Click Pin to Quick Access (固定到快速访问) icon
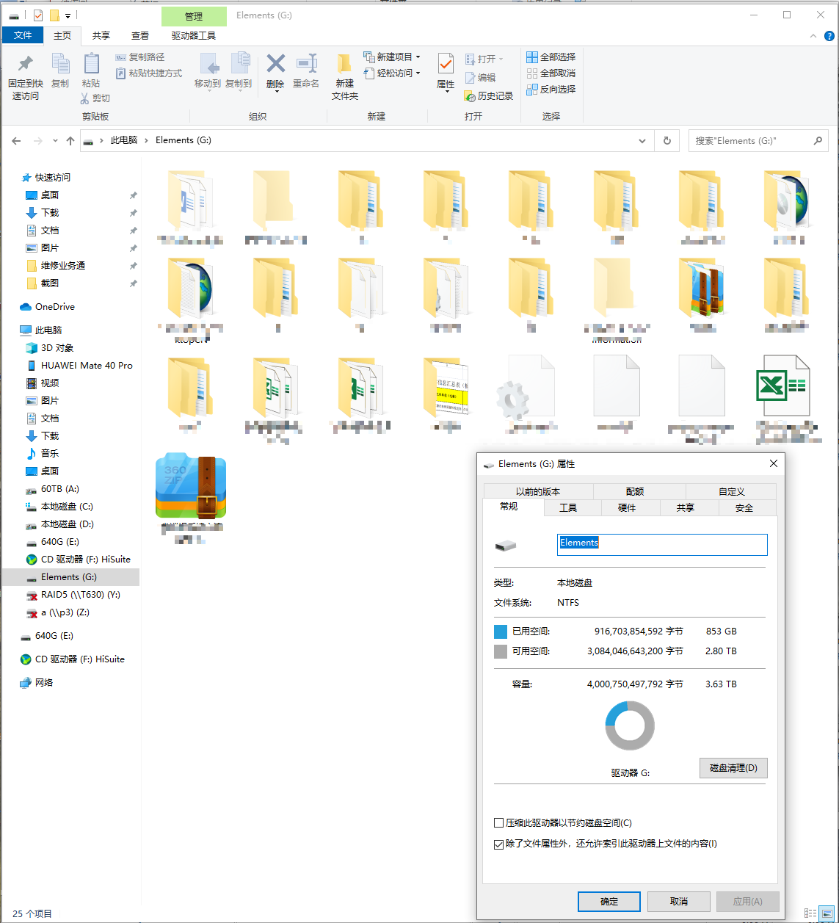 [x=25, y=66]
